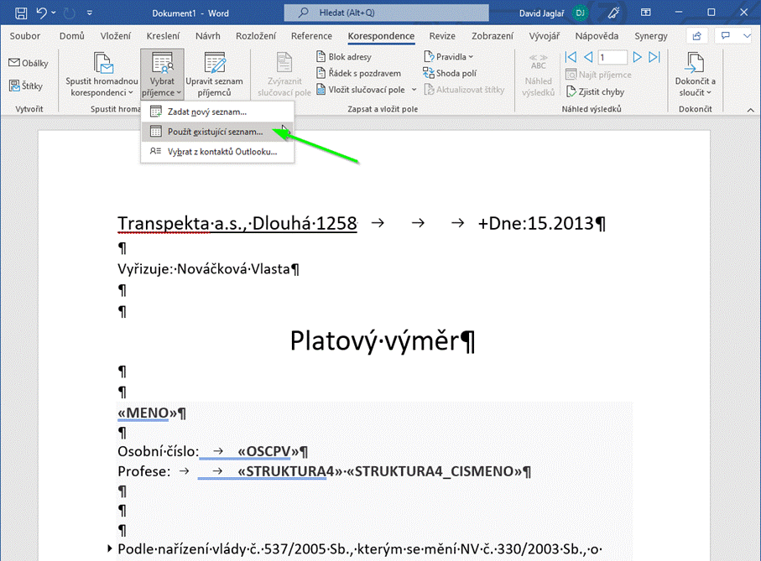
Task: Switch to the Revize tab
Action: tap(442, 36)
